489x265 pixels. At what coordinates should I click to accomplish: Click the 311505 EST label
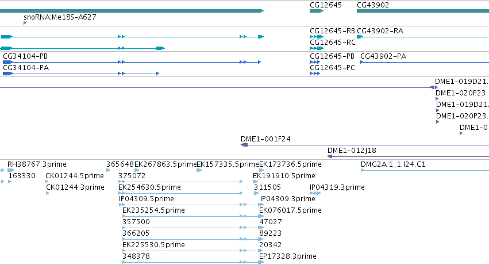267,187
